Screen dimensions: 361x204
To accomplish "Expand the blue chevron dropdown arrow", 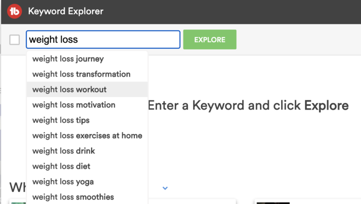I will tap(165, 188).
